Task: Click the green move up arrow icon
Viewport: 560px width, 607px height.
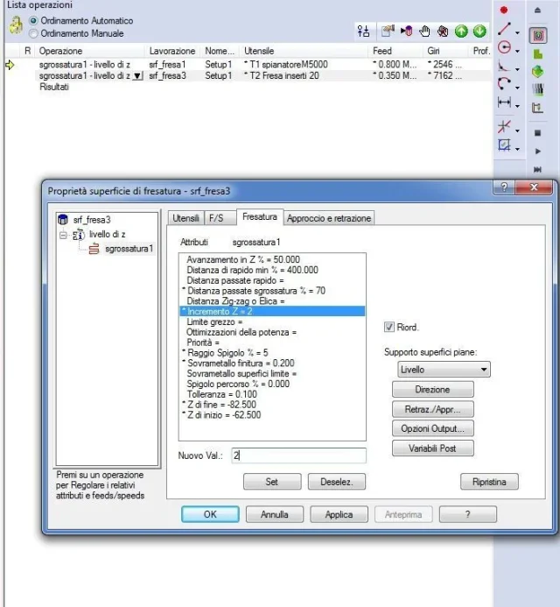Action: click(x=462, y=32)
